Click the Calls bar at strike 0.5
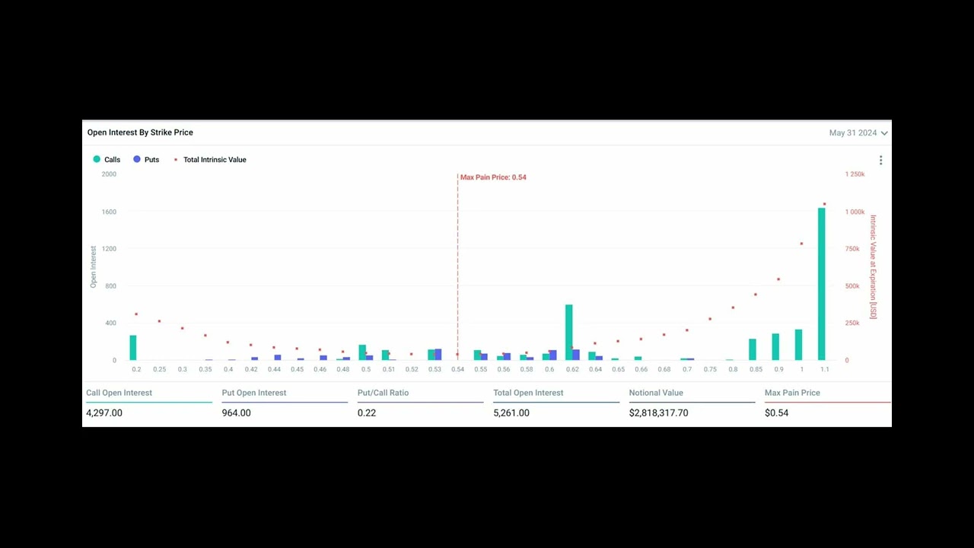974x548 pixels. click(362, 352)
